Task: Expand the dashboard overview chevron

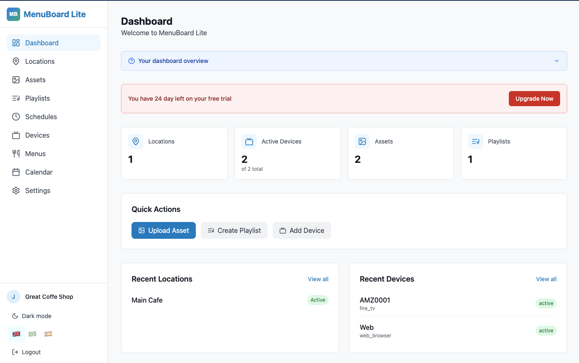Action: (x=557, y=61)
